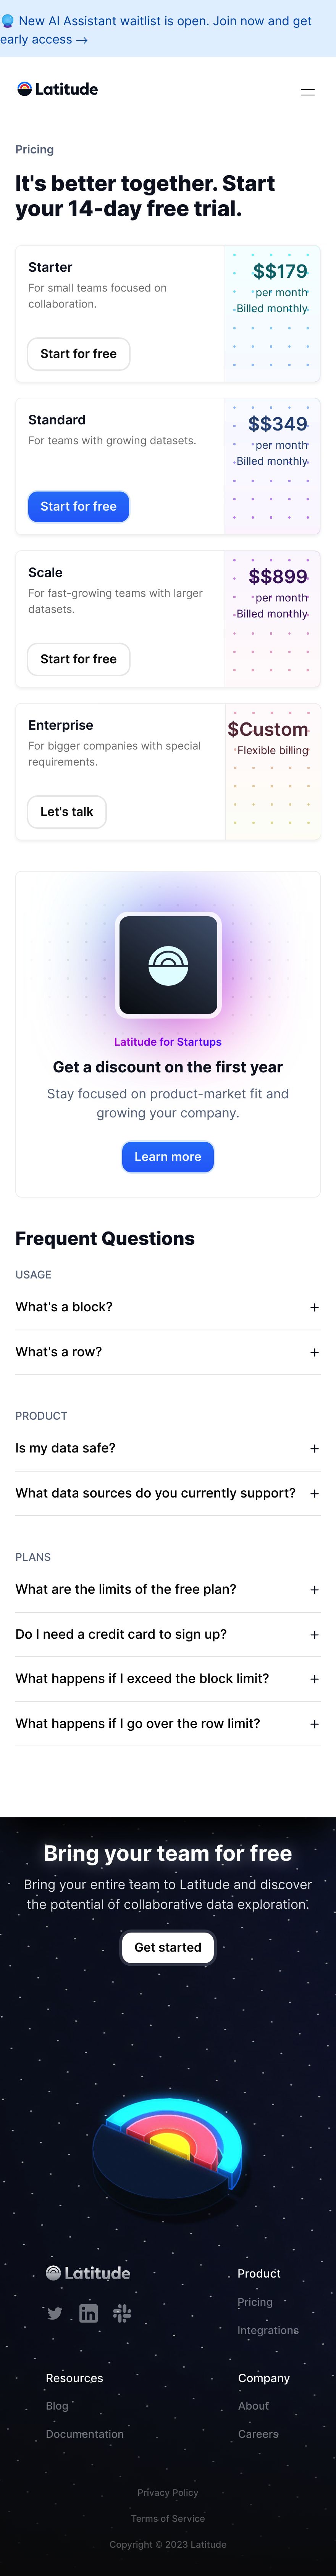Viewport: 336px width, 2576px height.
Task: Click the Get started button
Action: [x=168, y=1947]
